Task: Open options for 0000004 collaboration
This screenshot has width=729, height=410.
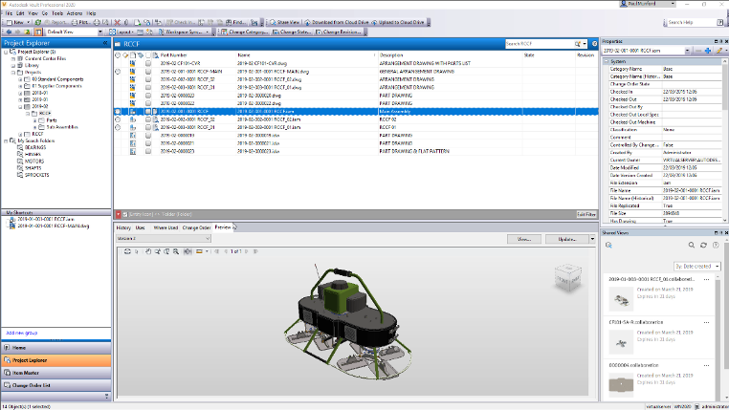Action: click(706, 366)
